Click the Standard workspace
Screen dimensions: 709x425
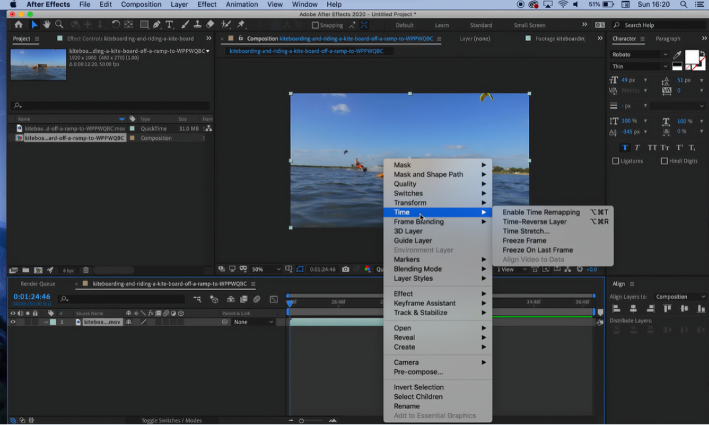click(x=481, y=25)
